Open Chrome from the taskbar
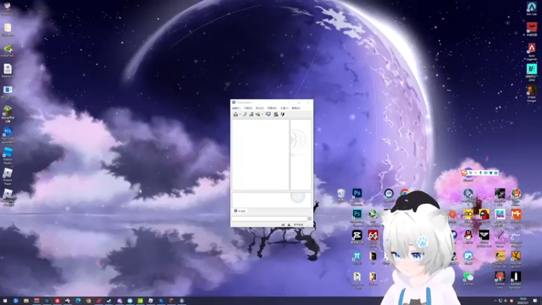 pyautogui.click(x=89, y=301)
